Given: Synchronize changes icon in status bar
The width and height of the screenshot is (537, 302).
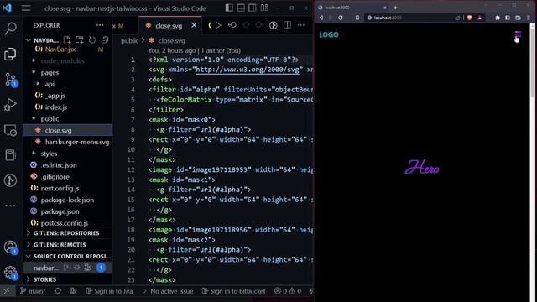Looking at the screenshot, I should click(x=58, y=291).
